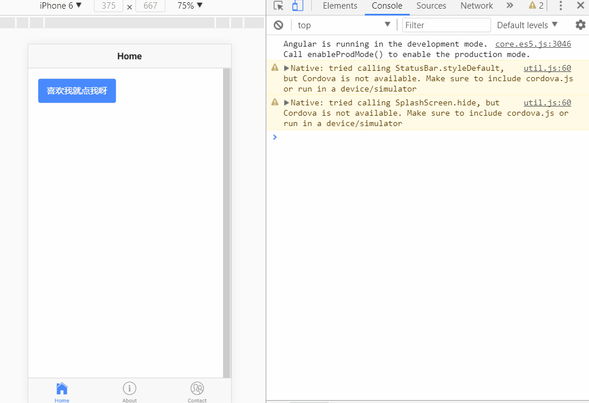Edit the 375 width field
The width and height of the screenshot is (589, 403).
108,6
